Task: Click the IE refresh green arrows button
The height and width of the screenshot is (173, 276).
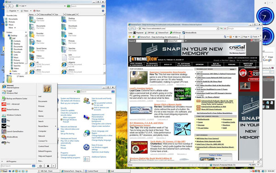Action: pos(221,29)
